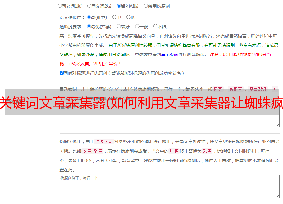The height and width of the screenshot is (204, 283).
Task: Click the 股票配资 example keyword tag
Action: 258,89
